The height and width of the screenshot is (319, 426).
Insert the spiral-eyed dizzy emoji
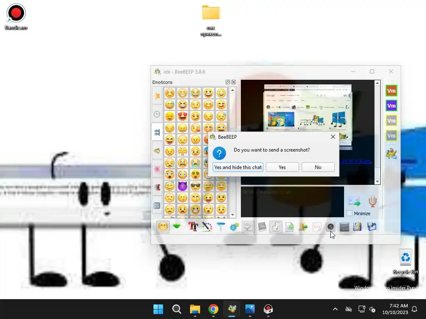196,174
